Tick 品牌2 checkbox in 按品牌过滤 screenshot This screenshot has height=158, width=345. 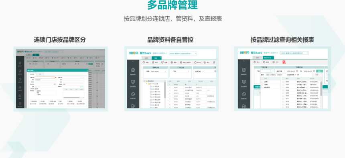point(262,84)
